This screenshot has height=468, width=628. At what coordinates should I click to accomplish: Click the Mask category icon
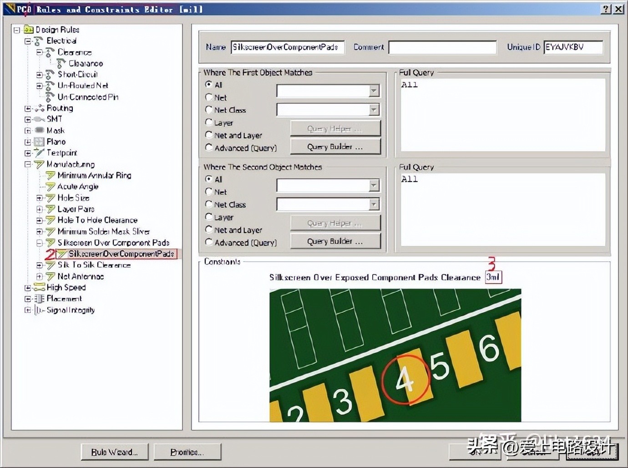tap(40, 131)
